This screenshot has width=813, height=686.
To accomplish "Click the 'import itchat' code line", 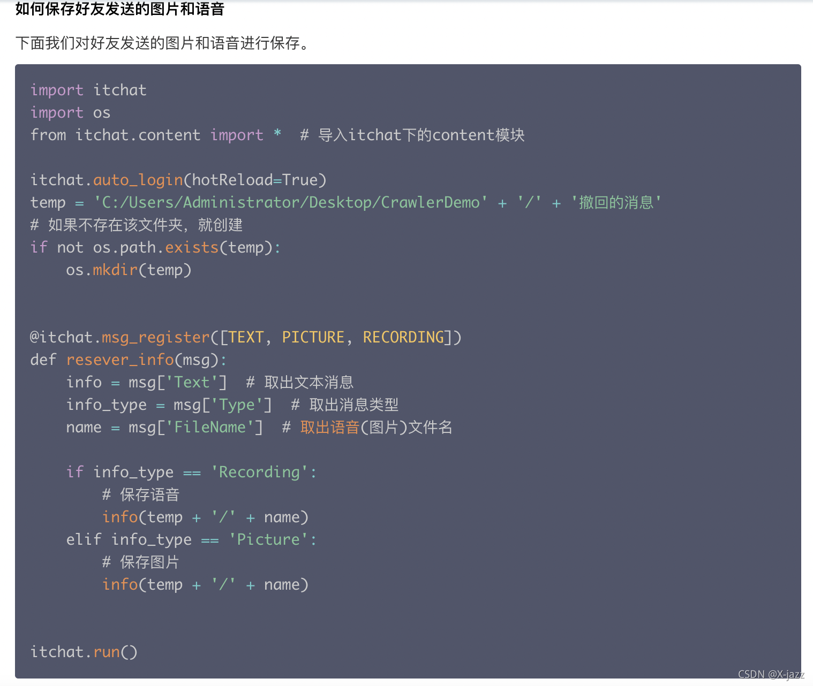I will [x=88, y=90].
